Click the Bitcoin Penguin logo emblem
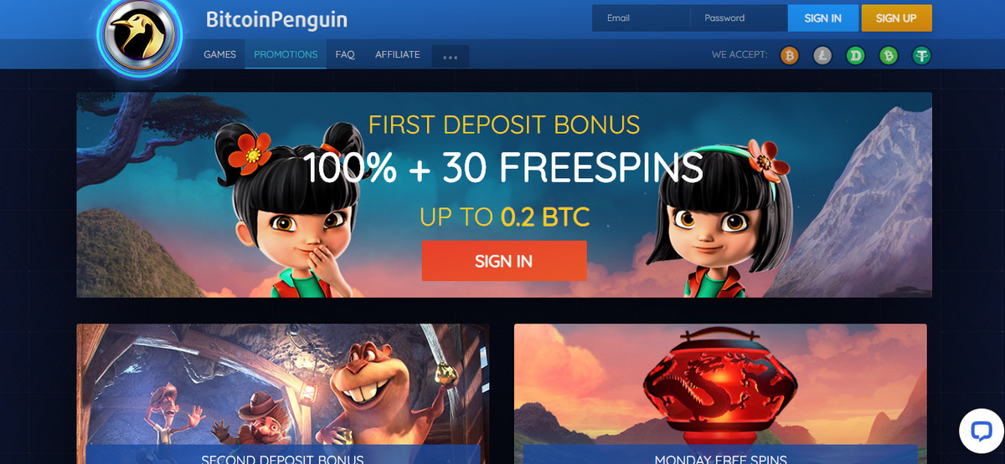Screen dimensions: 1005x464 point(140,34)
